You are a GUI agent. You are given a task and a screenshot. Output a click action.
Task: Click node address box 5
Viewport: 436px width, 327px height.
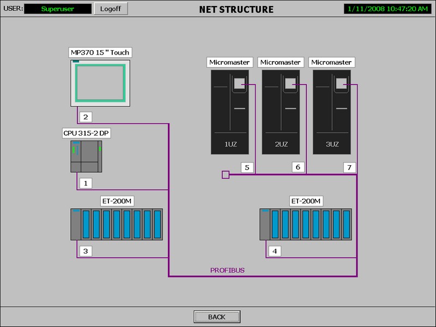pos(247,167)
